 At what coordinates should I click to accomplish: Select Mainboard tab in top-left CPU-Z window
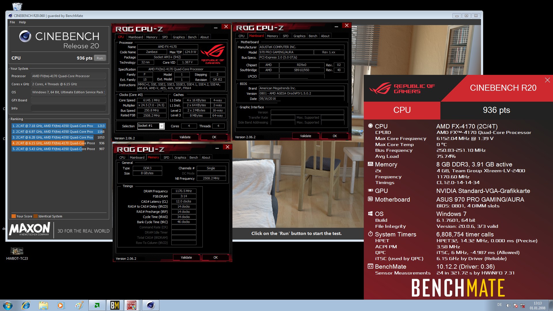point(136,37)
